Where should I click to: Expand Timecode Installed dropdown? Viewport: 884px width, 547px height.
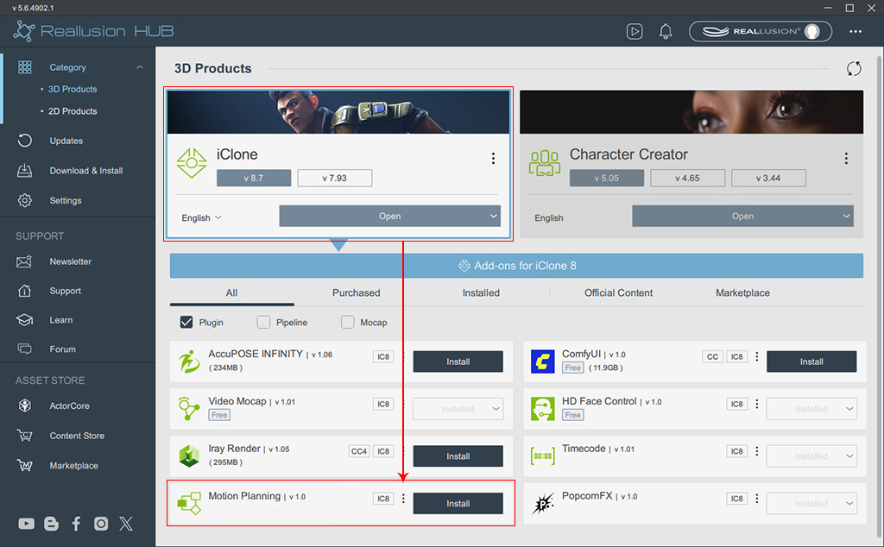811,456
